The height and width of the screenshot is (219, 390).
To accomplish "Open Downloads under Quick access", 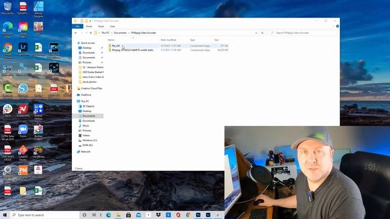I will click(x=88, y=53).
